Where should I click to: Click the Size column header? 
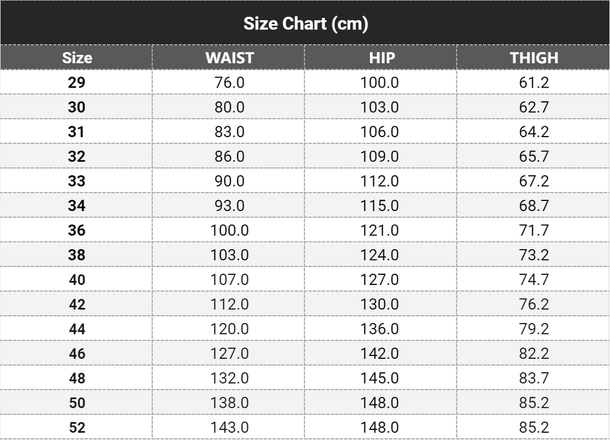point(77,58)
